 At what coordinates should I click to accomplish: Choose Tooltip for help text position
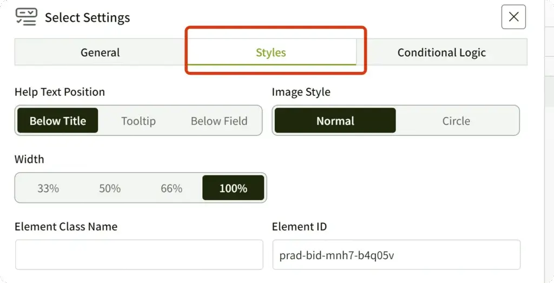pyautogui.click(x=138, y=121)
